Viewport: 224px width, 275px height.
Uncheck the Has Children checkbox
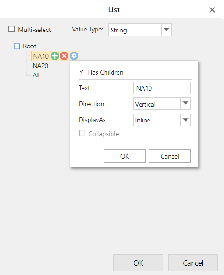(x=82, y=71)
